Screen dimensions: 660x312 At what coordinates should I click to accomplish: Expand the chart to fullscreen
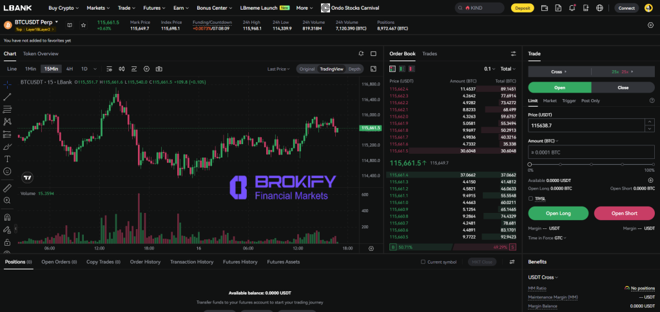374,69
